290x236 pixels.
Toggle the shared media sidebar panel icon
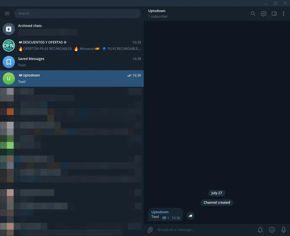(x=274, y=13)
